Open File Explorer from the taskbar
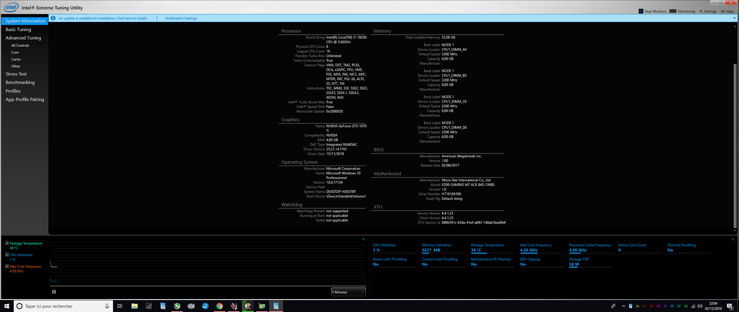Image resolution: width=739 pixels, height=312 pixels. pyautogui.click(x=134, y=306)
